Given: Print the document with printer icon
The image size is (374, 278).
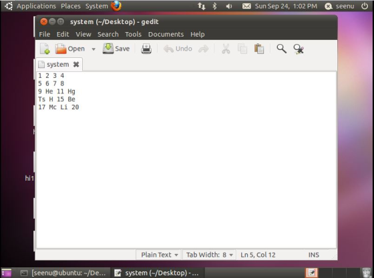Looking at the screenshot, I should (146, 49).
